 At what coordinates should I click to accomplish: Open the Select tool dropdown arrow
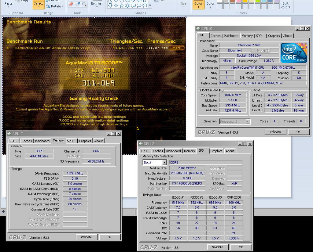tap(38, 7)
